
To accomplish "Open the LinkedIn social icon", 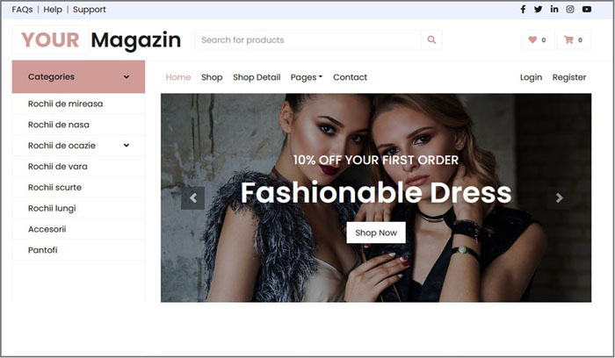I will click(554, 9).
